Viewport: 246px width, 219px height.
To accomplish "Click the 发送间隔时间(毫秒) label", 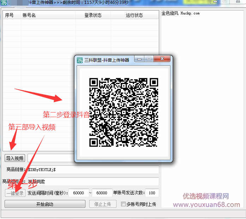I will (48, 193).
